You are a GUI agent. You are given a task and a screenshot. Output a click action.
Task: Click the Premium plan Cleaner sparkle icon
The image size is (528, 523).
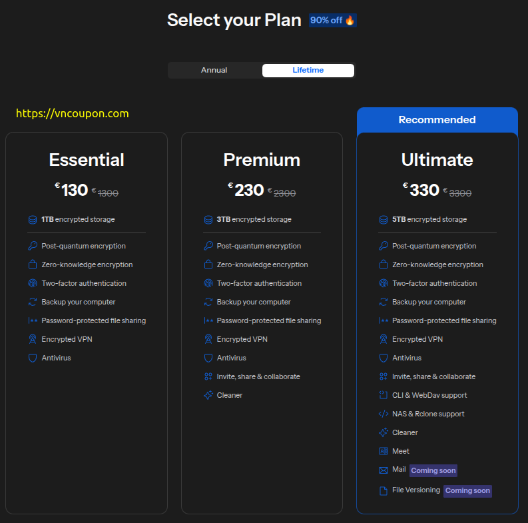tap(208, 395)
